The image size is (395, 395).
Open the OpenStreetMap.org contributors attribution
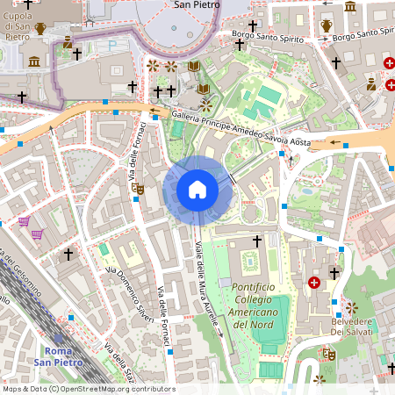pos(118,389)
